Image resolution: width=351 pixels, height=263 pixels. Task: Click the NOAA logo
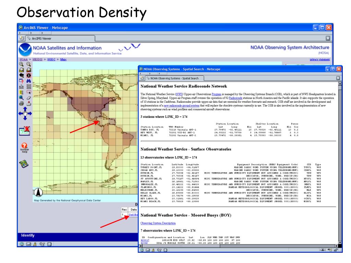[25, 50]
